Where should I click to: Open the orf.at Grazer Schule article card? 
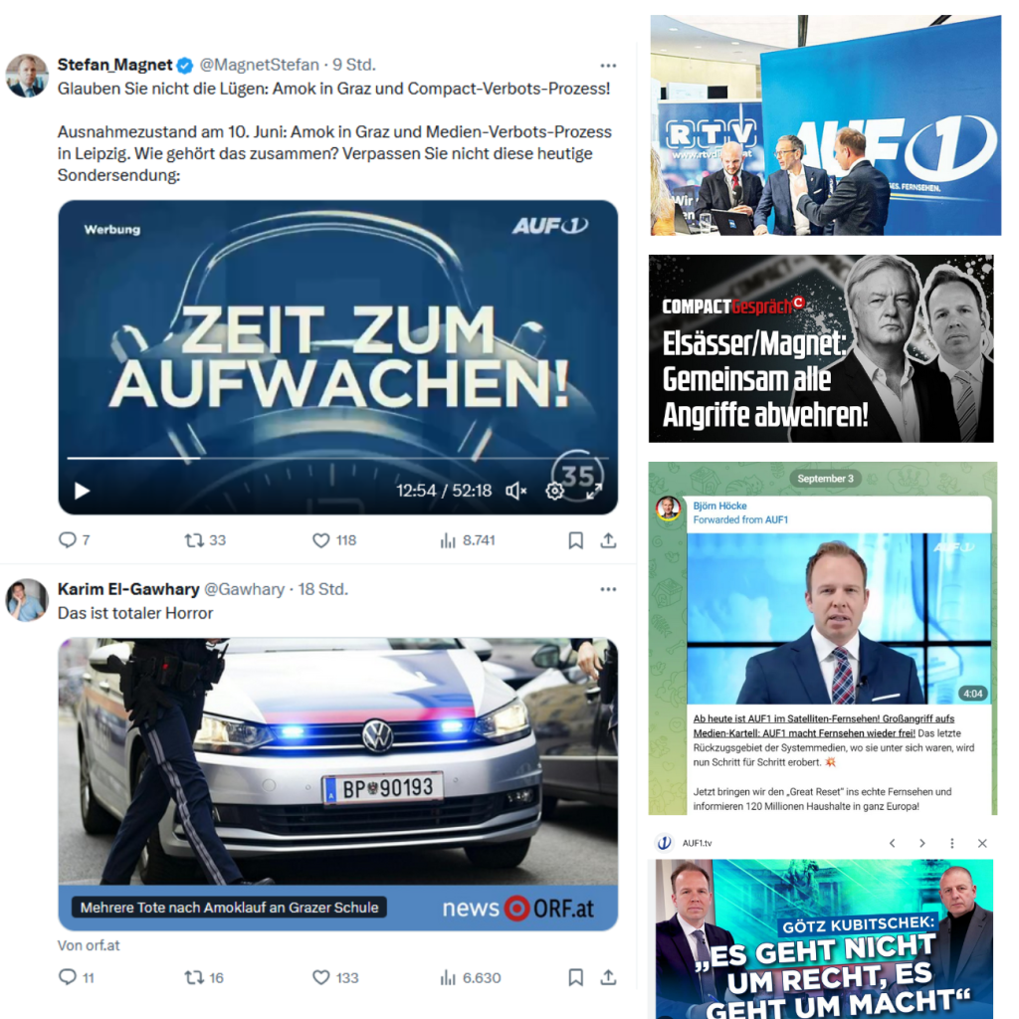point(338,784)
